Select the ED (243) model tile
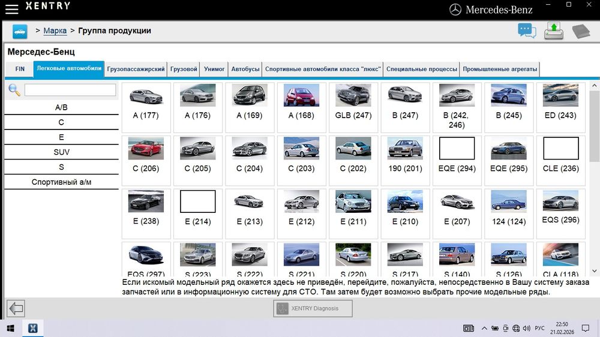600x337 pixels. (560, 107)
